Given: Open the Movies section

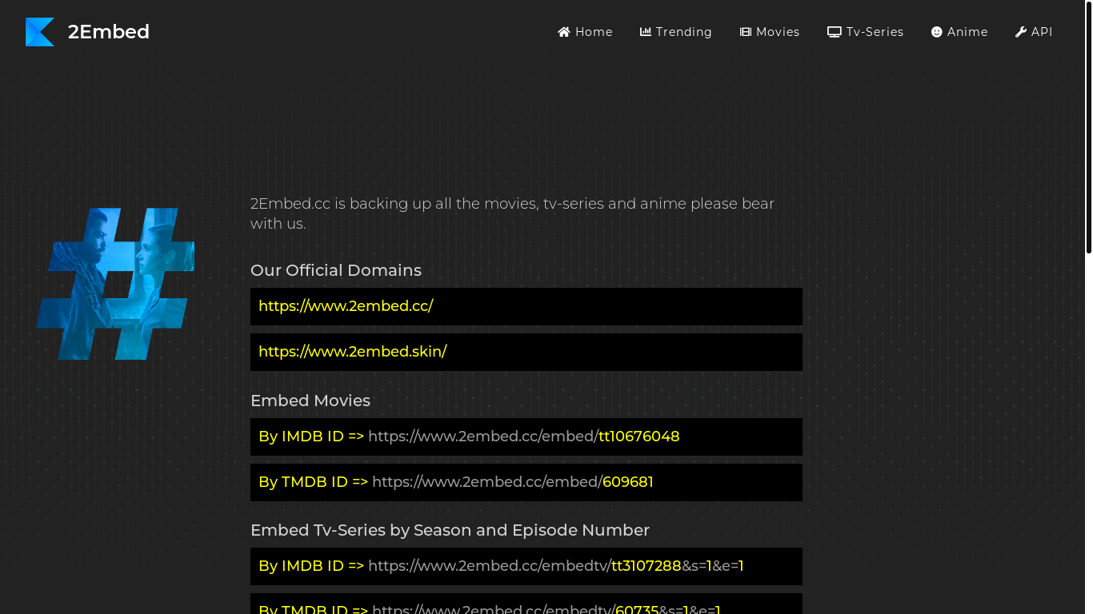Looking at the screenshot, I should click(x=770, y=32).
